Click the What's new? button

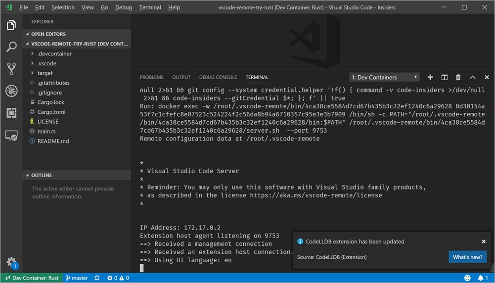point(467,257)
